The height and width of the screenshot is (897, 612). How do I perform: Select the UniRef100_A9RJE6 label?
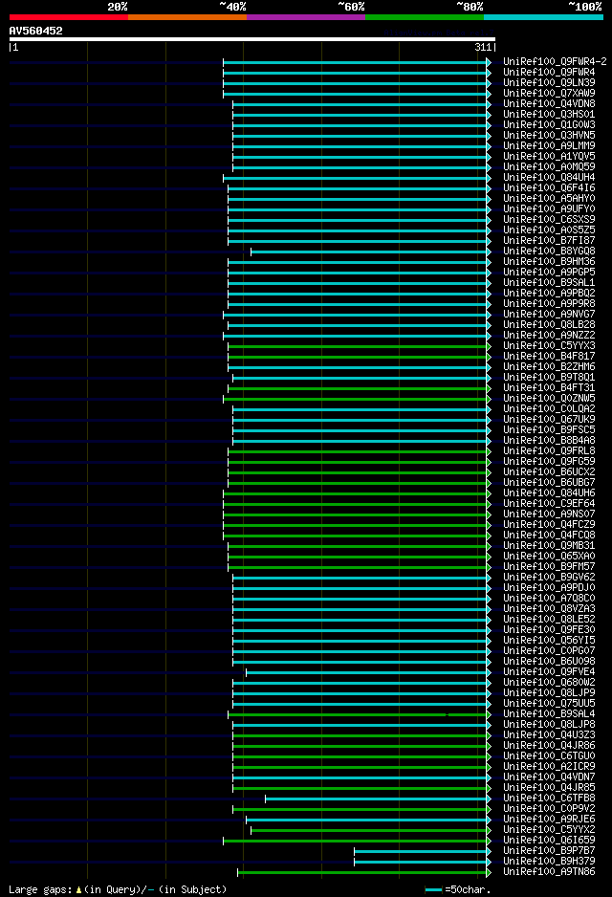tap(549, 820)
